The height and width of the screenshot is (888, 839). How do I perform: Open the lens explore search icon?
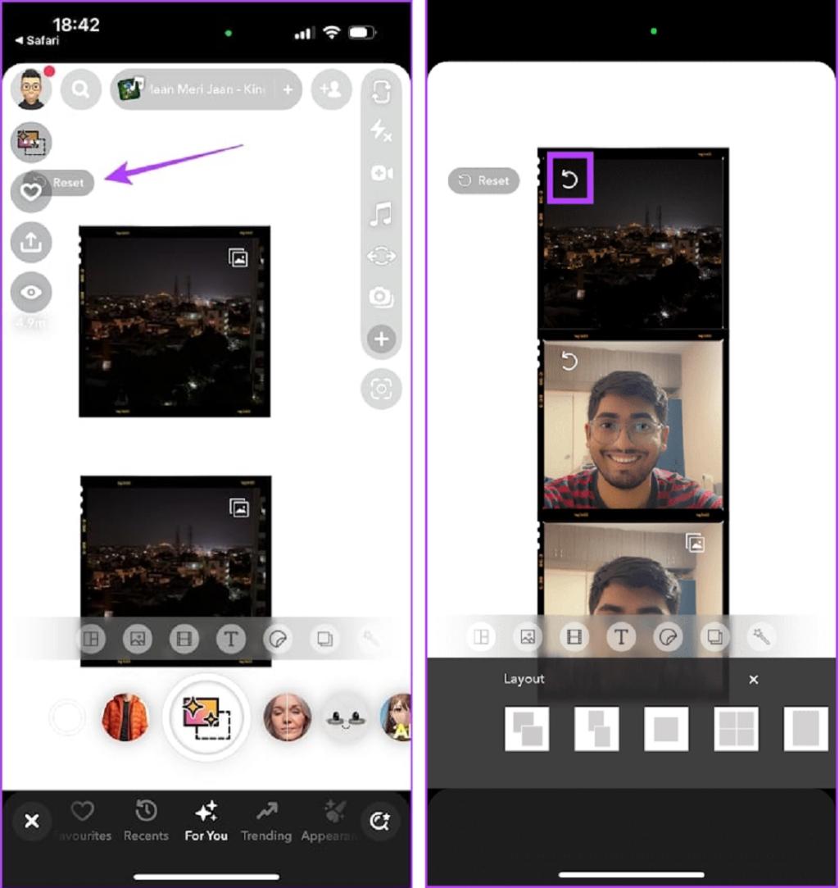[379, 821]
